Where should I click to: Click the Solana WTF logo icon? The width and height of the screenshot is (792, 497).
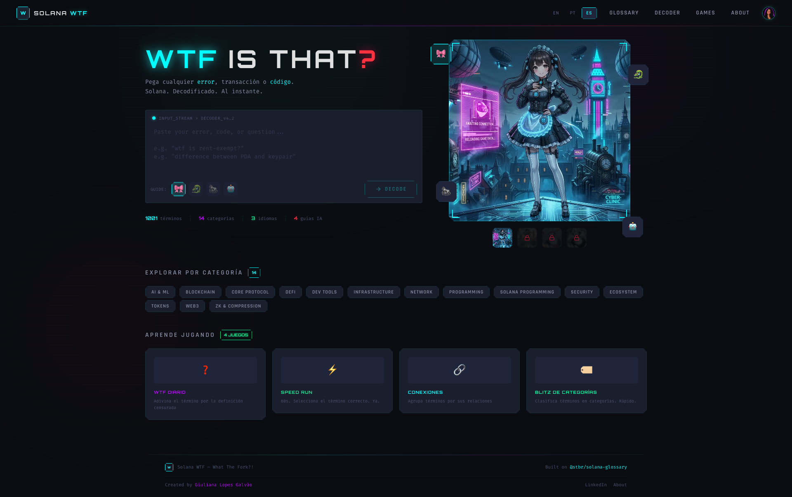[x=23, y=13]
